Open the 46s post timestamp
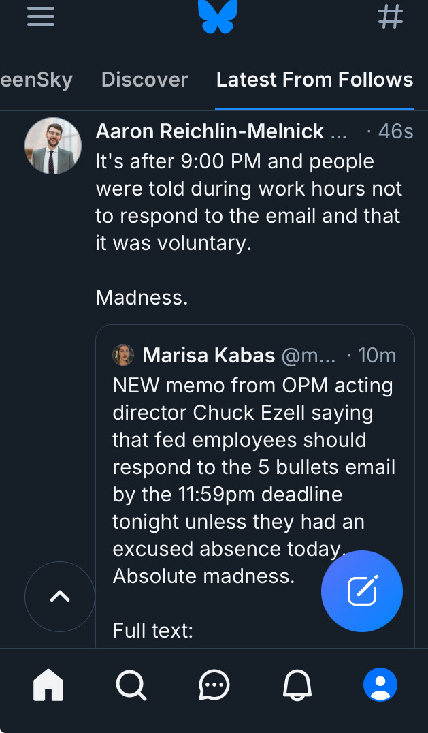Image resolution: width=428 pixels, height=733 pixels. [394, 131]
